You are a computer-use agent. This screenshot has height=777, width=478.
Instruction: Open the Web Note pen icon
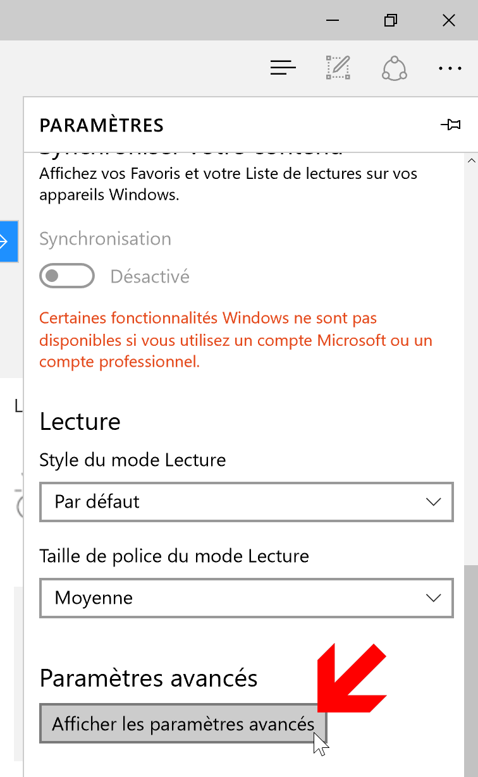click(338, 68)
